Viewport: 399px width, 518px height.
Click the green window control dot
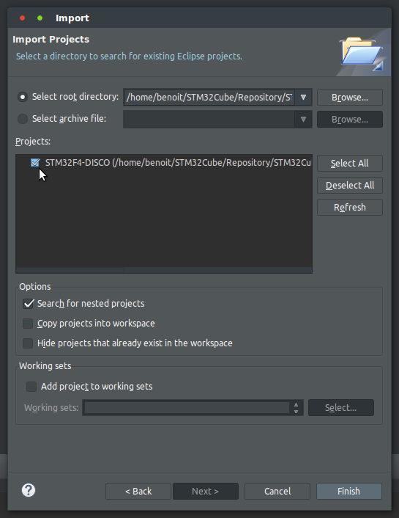40,18
